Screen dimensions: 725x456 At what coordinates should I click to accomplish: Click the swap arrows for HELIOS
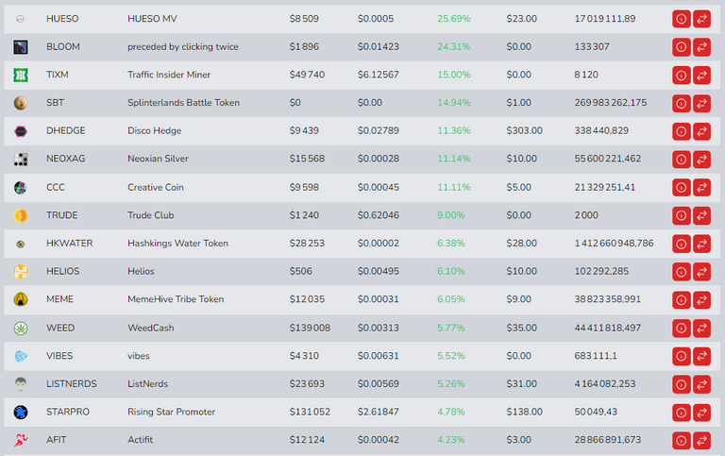pyautogui.click(x=702, y=272)
